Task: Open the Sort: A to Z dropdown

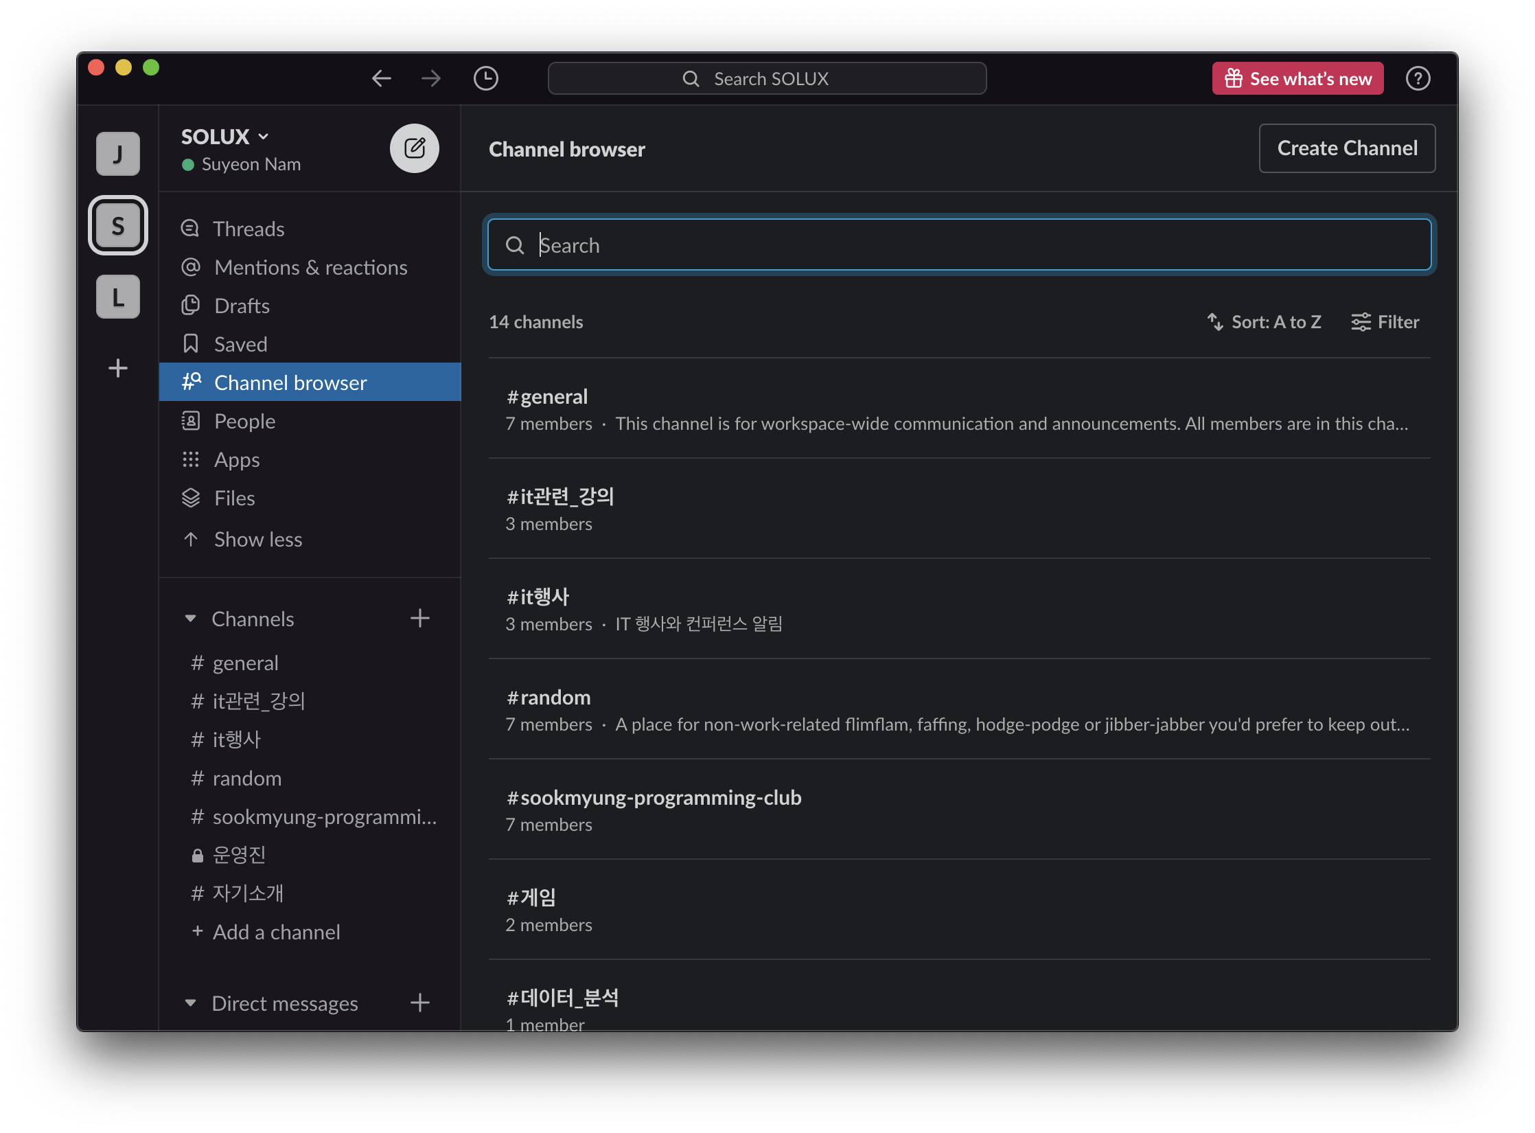Action: coord(1265,322)
